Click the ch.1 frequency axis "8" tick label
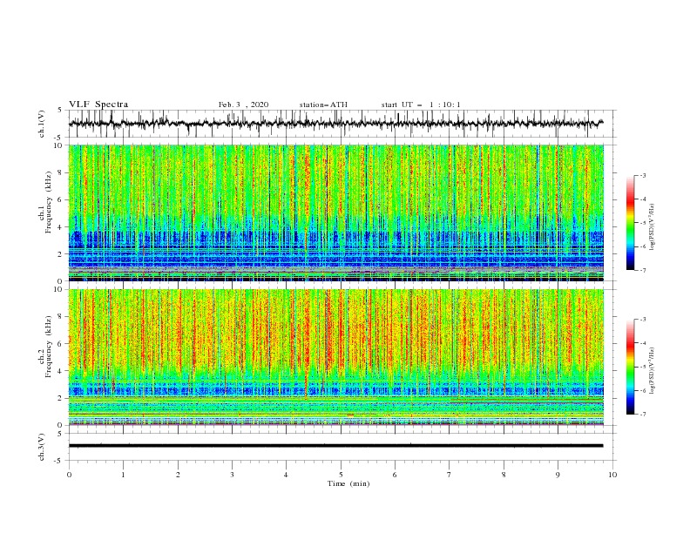Image resolution: width=690 pixels, height=533 pixels. pos(61,172)
